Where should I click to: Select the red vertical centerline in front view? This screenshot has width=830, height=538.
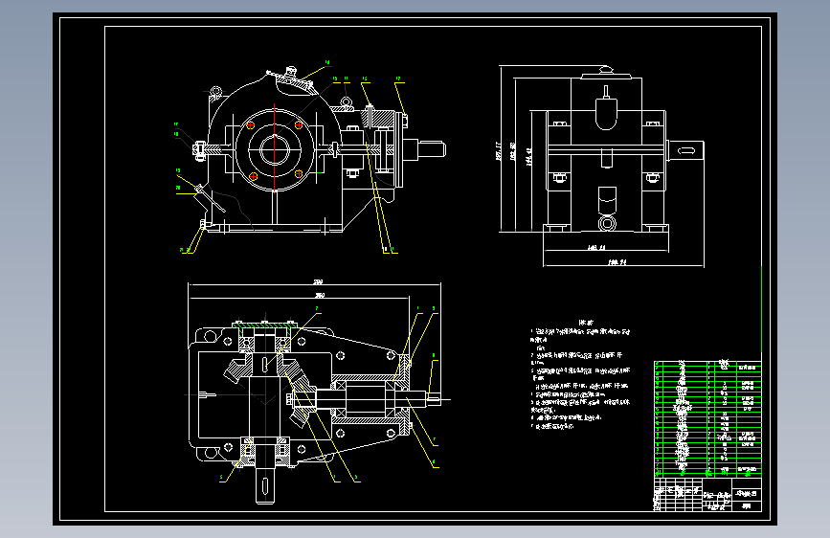(x=274, y=147)
